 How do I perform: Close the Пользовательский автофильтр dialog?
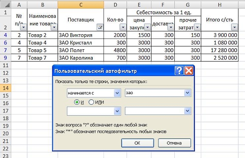click(189, 71)
